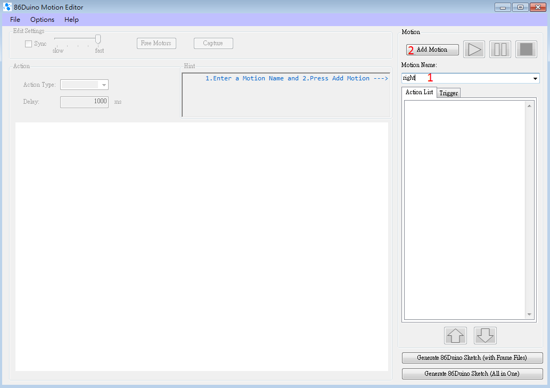Viewport: 550px width, 388px height.
Task: Close the Motion Editor window
Action: coord(538,7)
